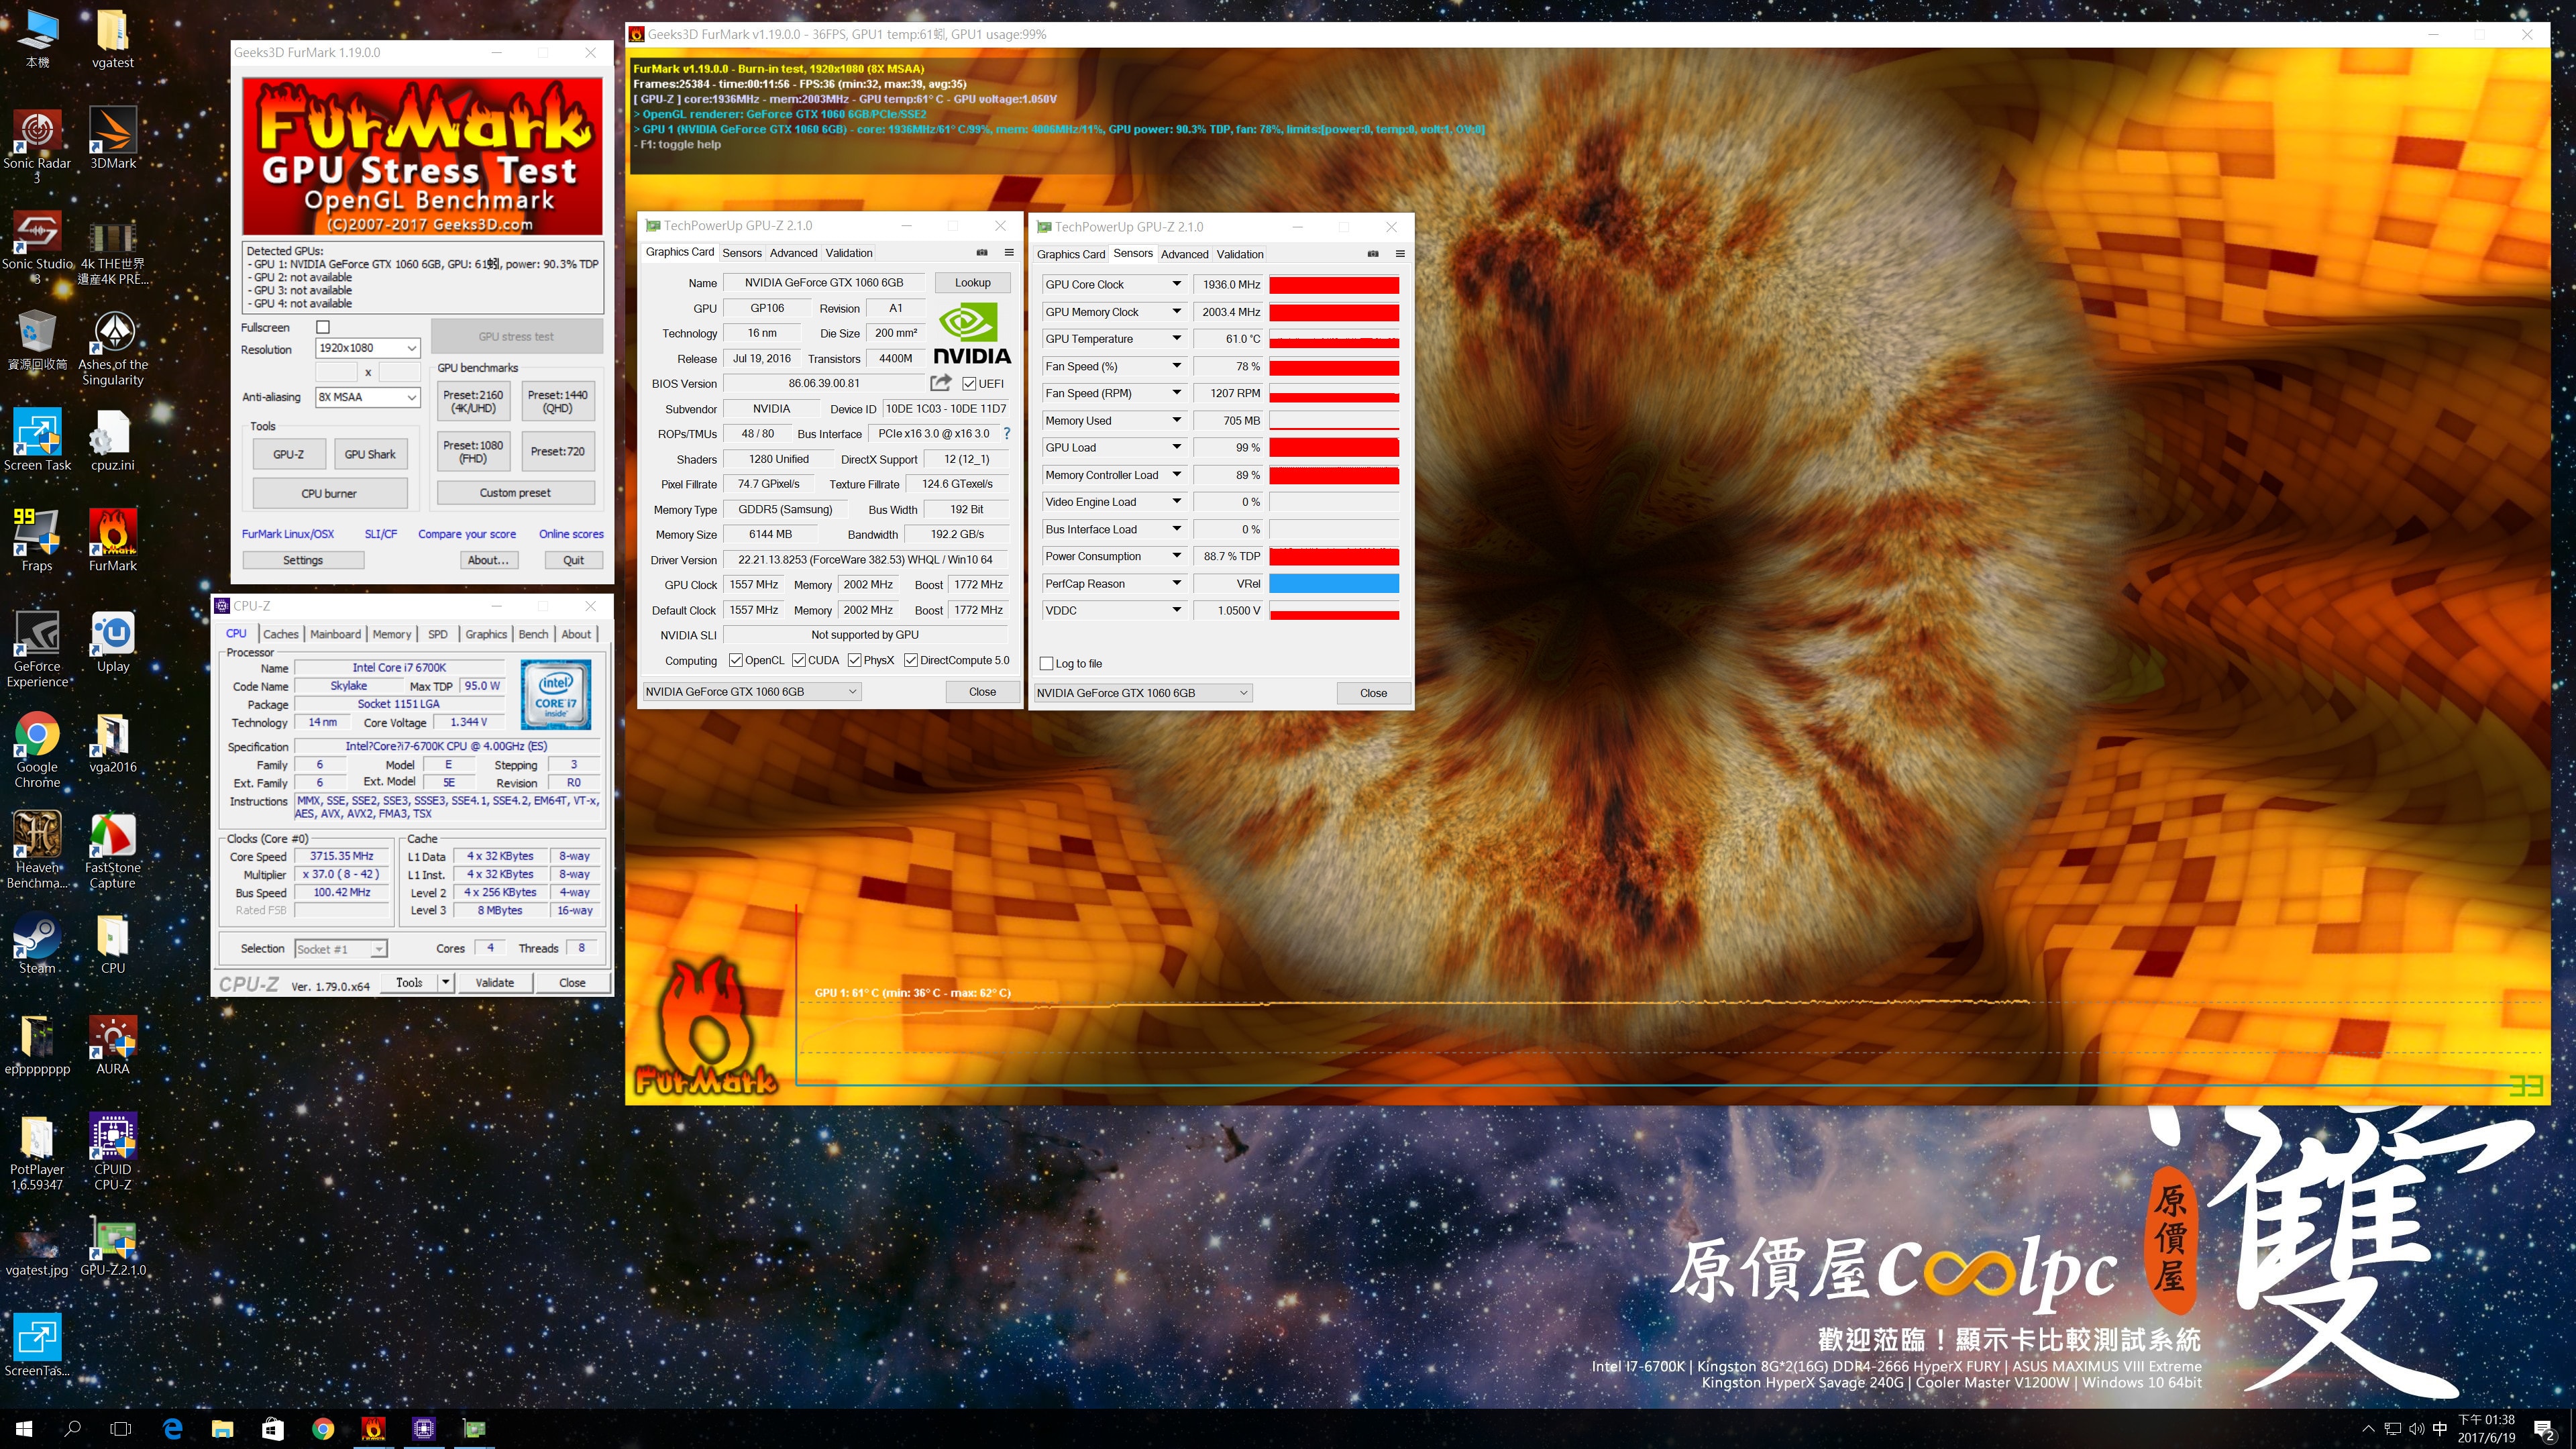Toggle DirectCompute 5.0 checkbox
This screenshot has height=1449, width=2576.
[911, 660]
